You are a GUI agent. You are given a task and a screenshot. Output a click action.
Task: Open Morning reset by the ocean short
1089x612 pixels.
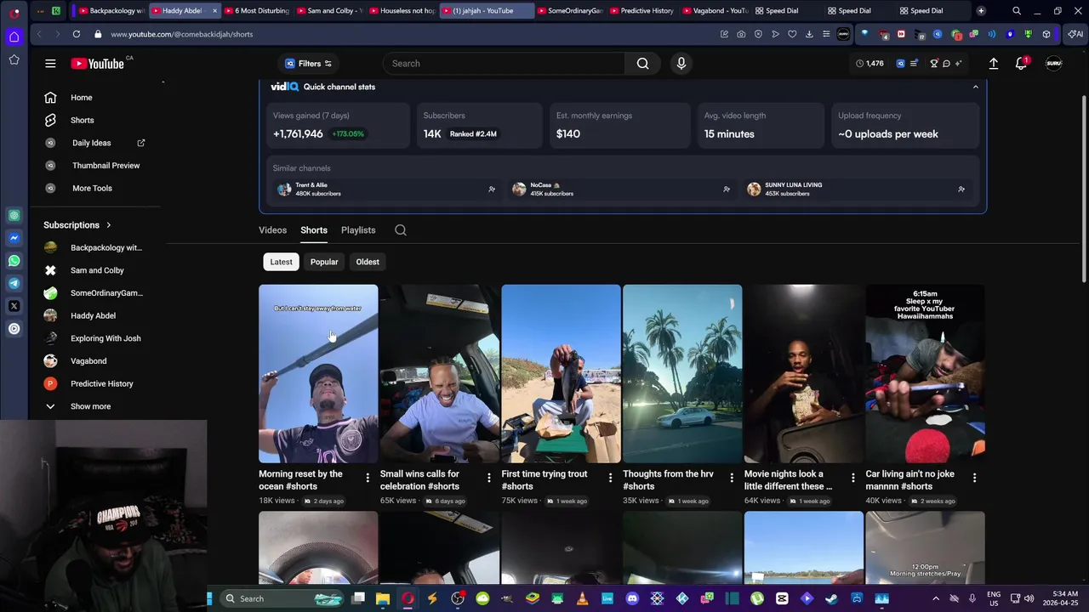click(x=318, y=373)
